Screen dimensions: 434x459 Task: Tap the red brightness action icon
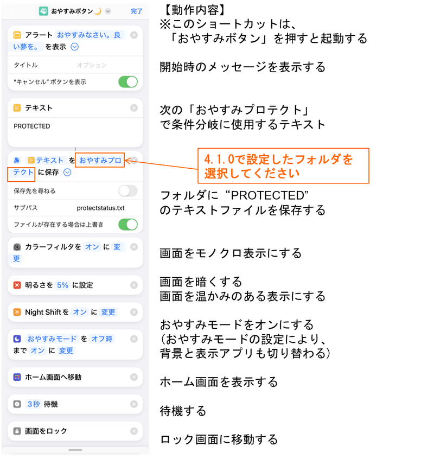click(17, 285)
